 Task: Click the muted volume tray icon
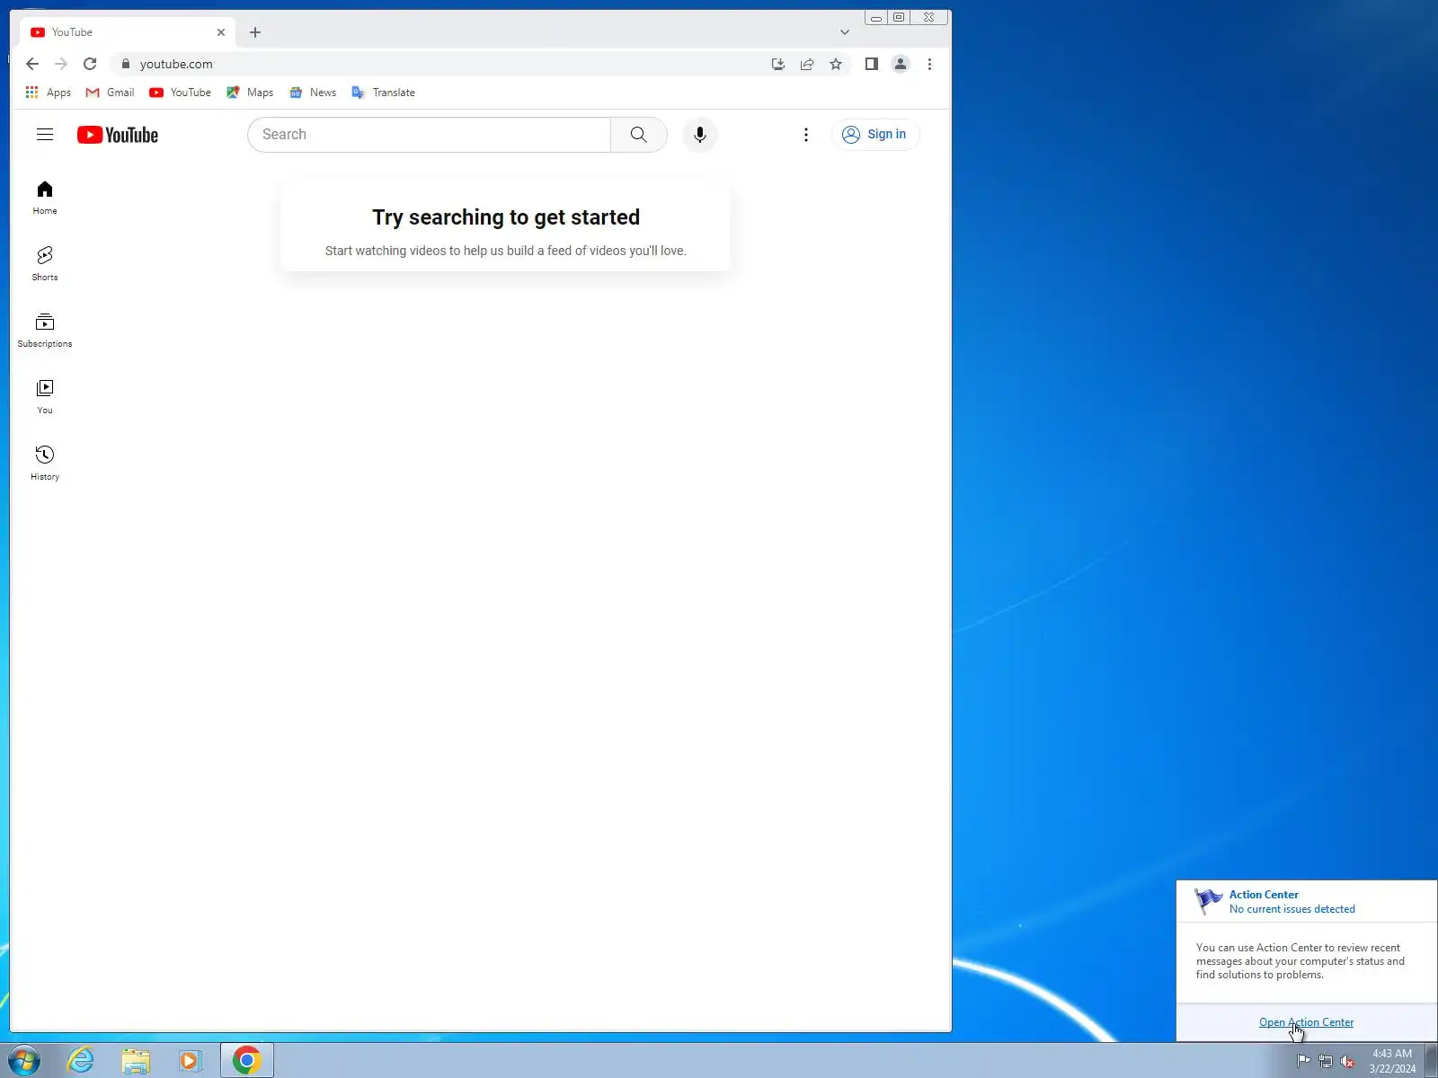pyautogui.click(x=1348, y=1061)
